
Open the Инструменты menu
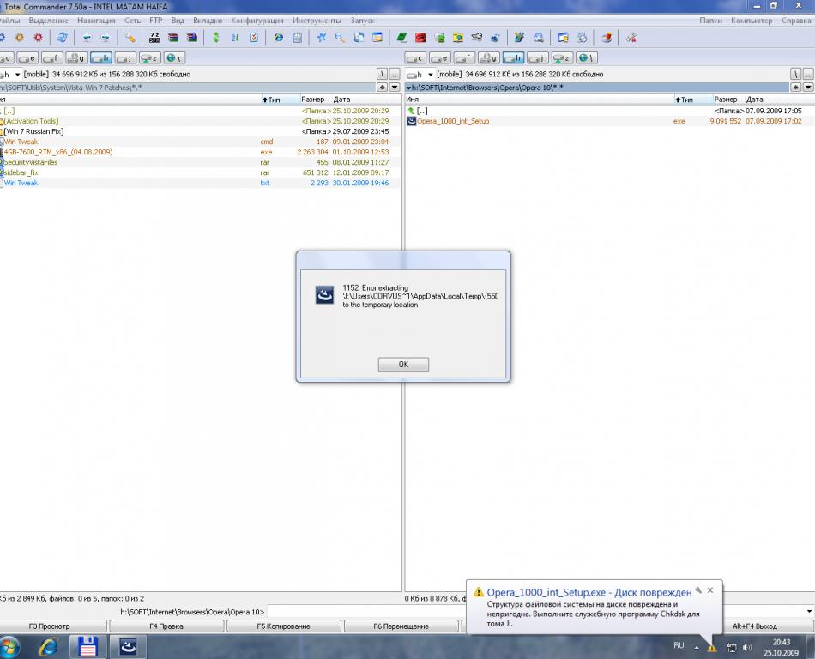click(317, 21)
